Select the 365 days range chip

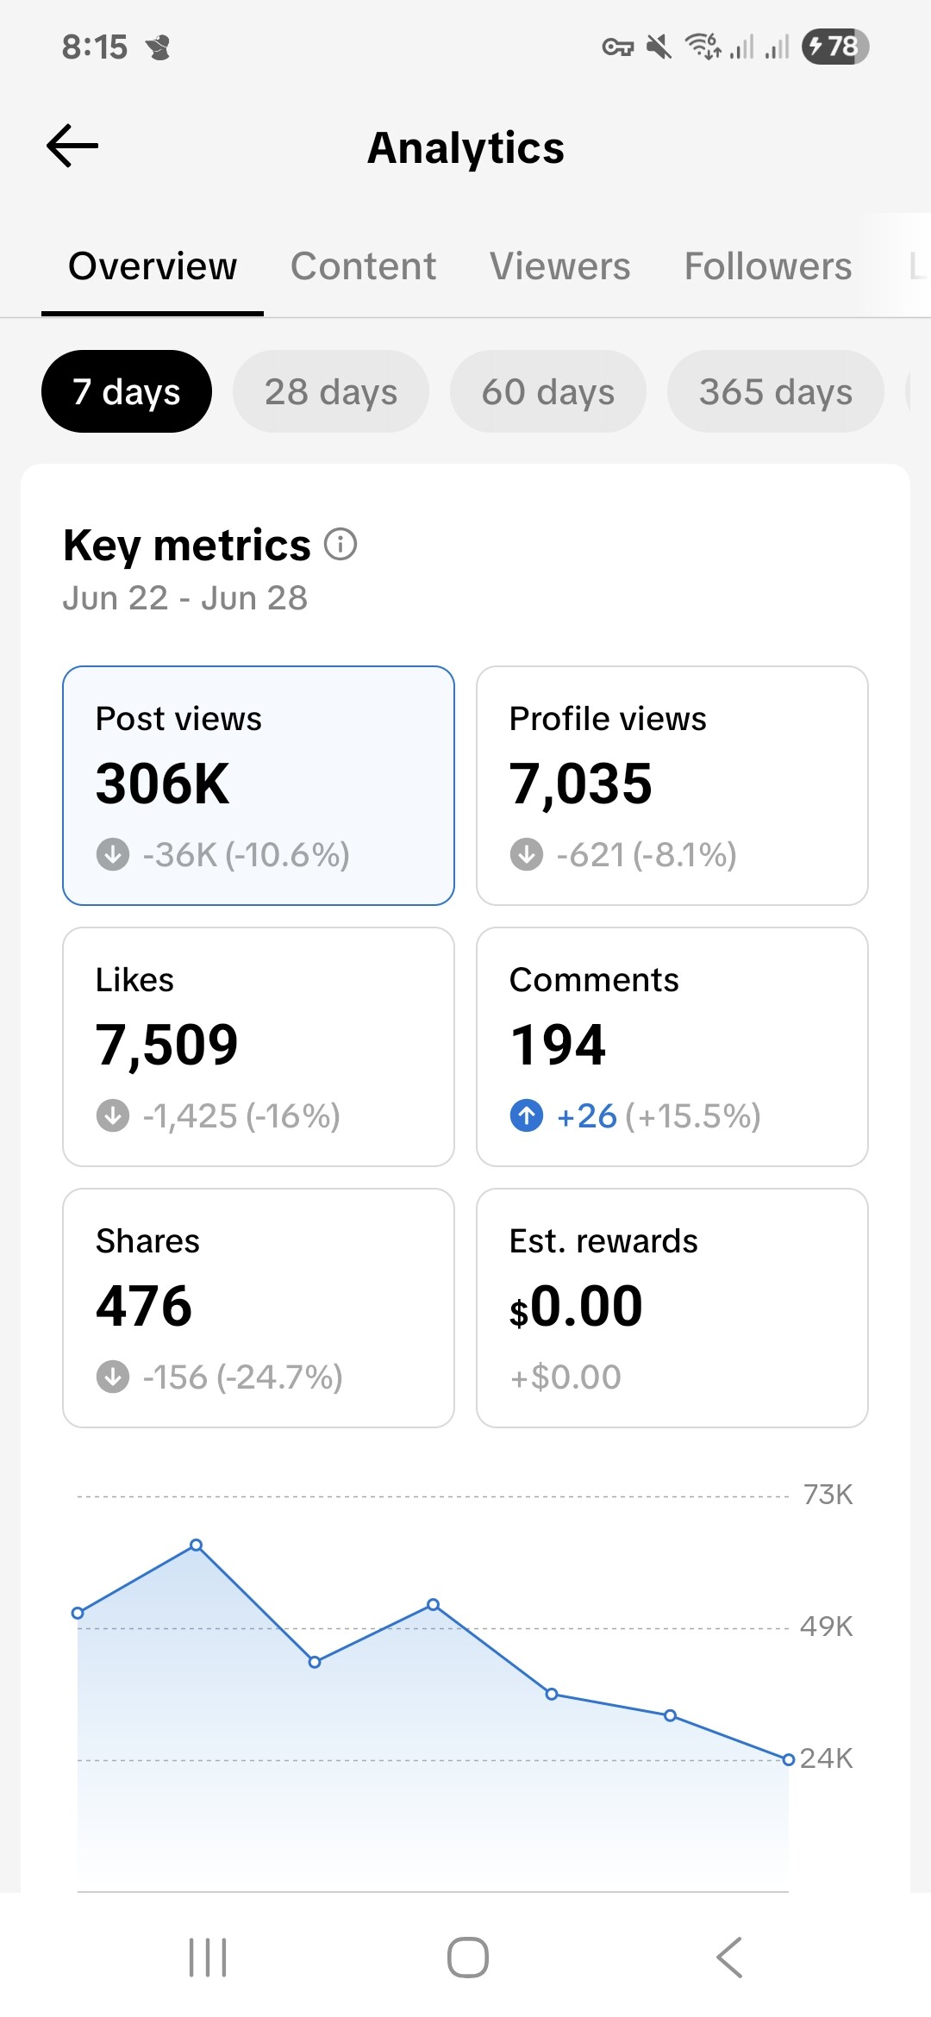pos(775,391)
